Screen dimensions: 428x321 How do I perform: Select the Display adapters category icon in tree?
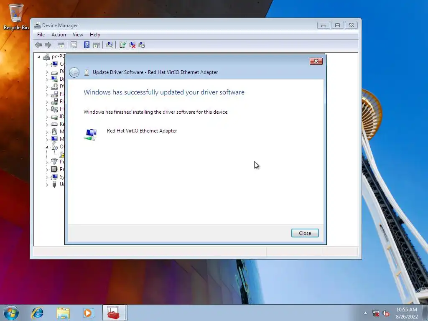tap(54, 79)
